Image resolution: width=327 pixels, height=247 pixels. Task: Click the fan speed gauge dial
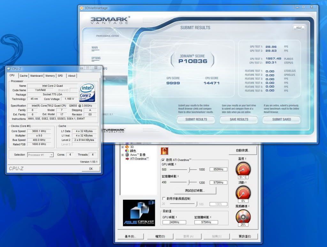243,216
